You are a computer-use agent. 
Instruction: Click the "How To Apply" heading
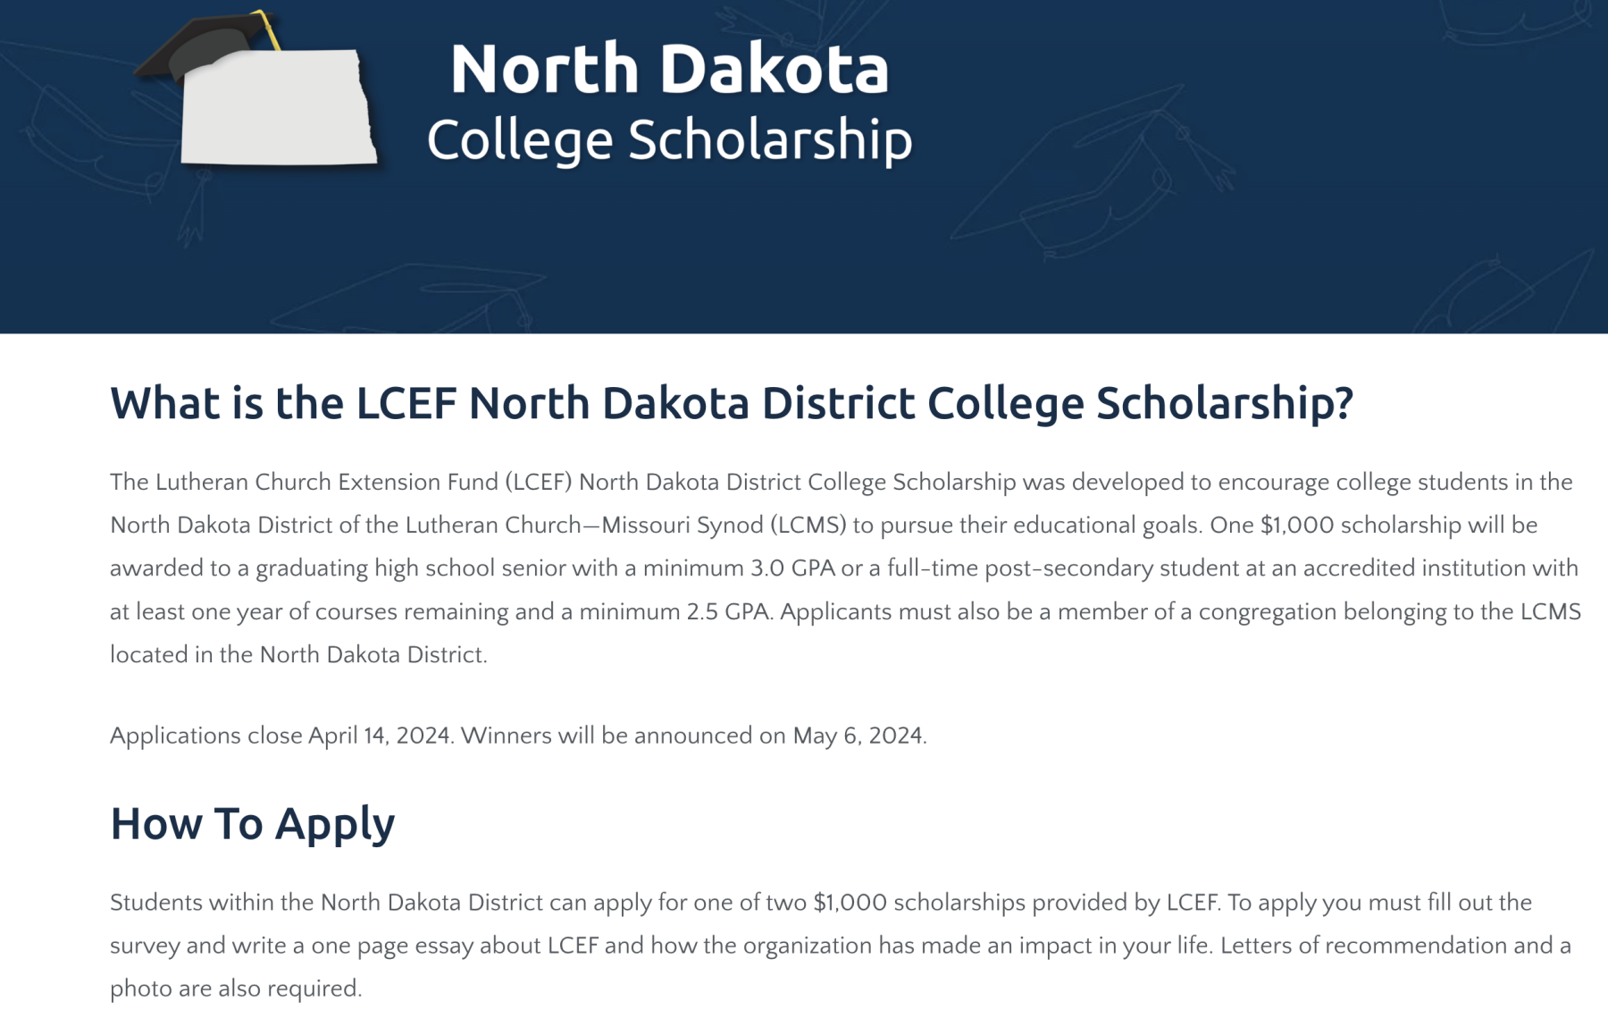252,823
